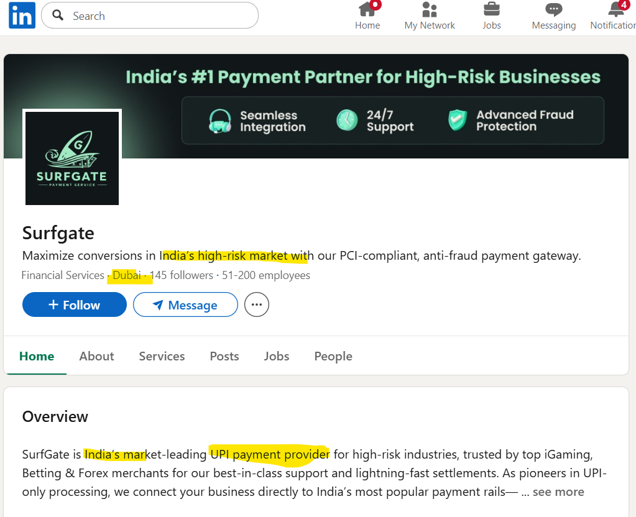Switch to the Services tab
636x517 pixels.
pos(162,356)
